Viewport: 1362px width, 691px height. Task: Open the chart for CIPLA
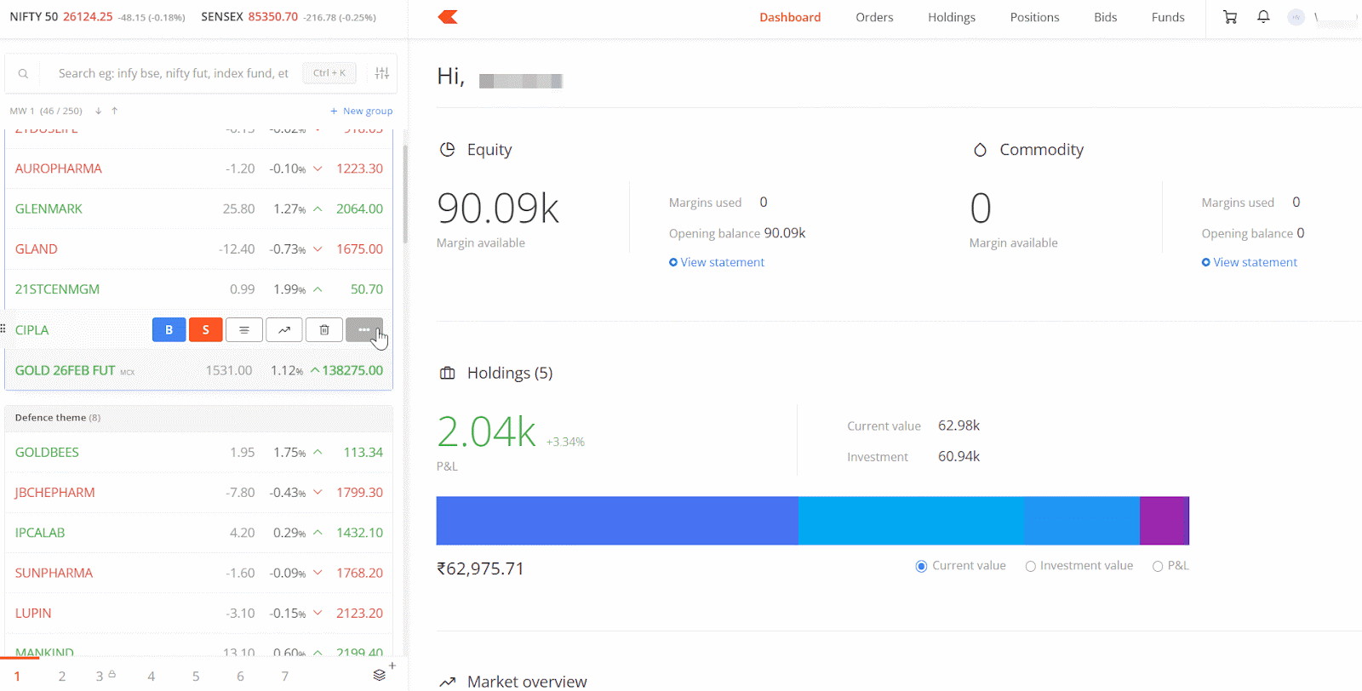pyautogui.click(x=284, y=329)
